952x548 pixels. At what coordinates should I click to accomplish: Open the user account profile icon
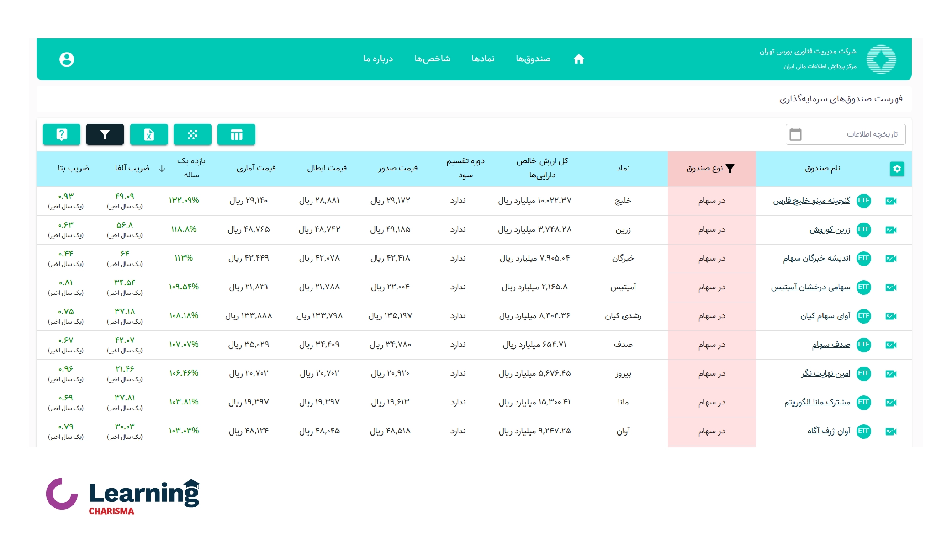click(67, 59)
